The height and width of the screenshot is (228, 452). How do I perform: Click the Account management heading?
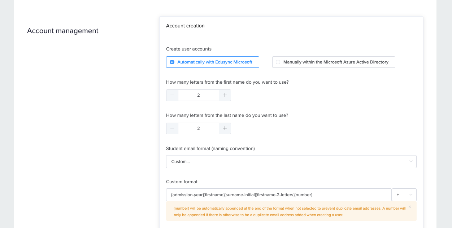(62, 31)
